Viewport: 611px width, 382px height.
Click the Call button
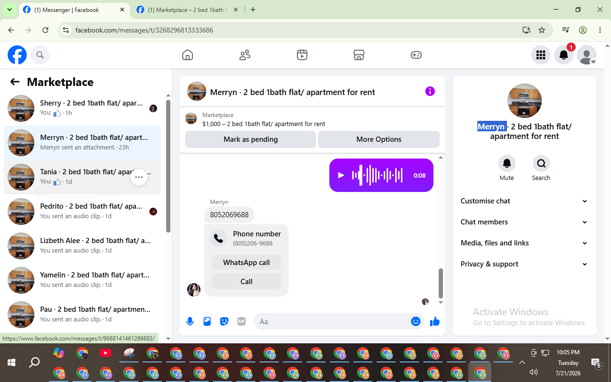click(246, 281)
